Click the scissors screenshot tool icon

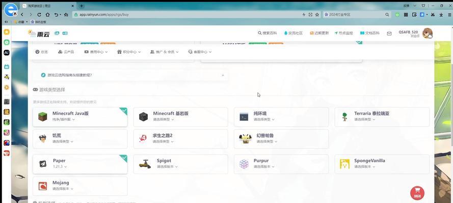tap(433, 14)
